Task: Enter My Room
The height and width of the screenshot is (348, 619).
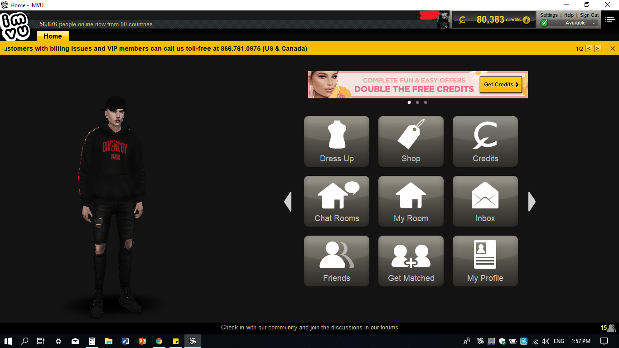Action: click(x=411, y=201)
